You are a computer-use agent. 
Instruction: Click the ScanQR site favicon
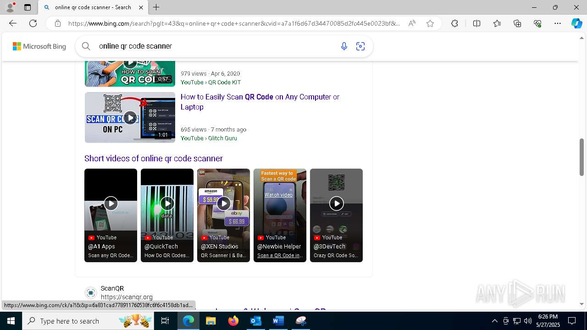[x=91, y=293]
